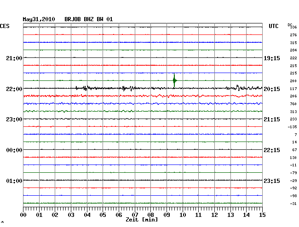Click the DC value 222

[x=293, y=58]
